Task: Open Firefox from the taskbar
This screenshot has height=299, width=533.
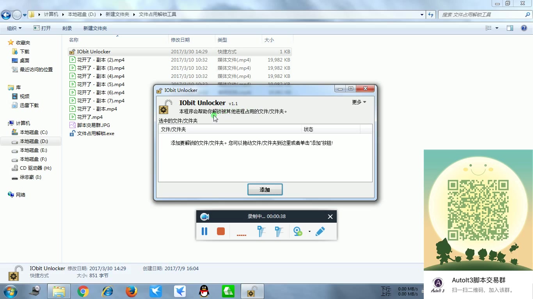Action: pos(131,291)
